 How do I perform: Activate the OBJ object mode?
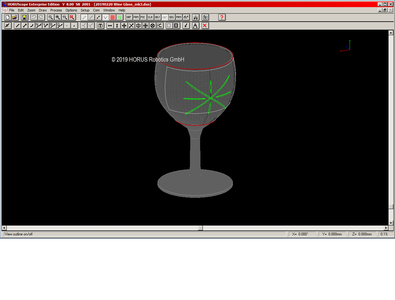157,17
